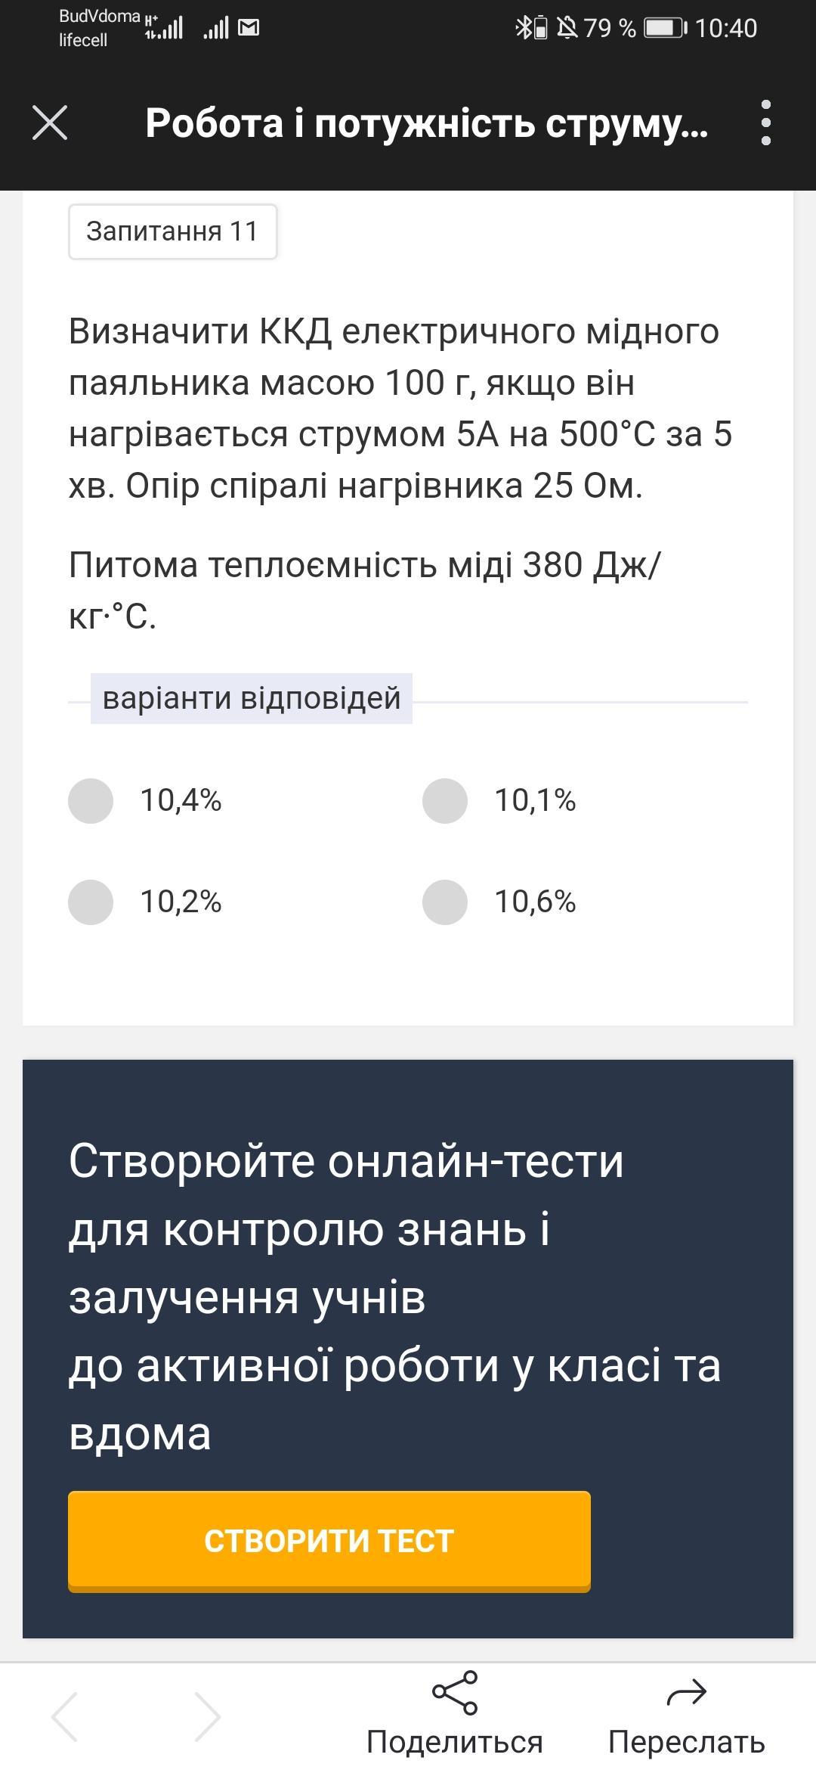Tap the page title Робота і потужність струму
816x1770 pixels.
(x=427, y=123)
